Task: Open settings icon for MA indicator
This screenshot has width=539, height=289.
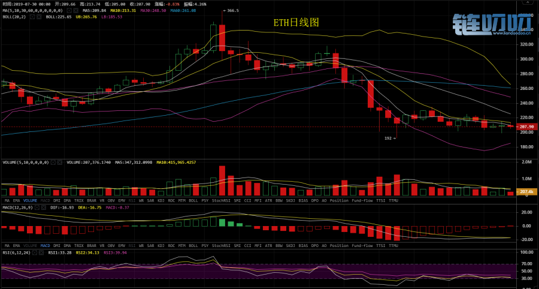Action: [x=68, y=10]
